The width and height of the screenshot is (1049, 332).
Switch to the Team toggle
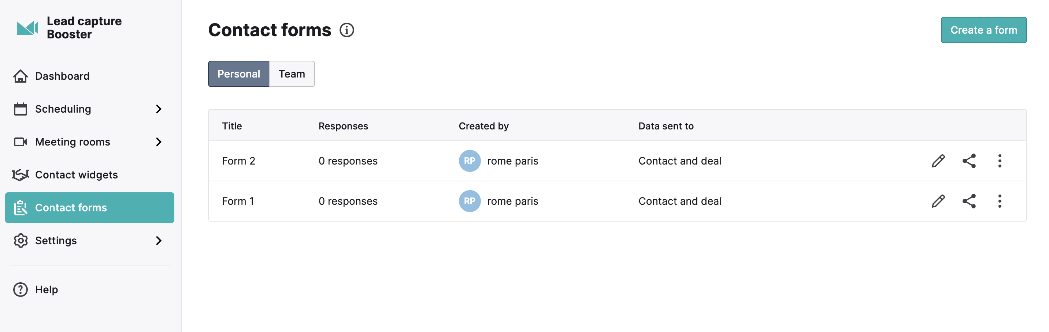pos(292,74)
